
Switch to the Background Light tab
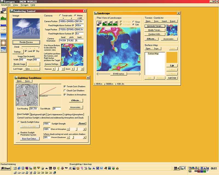pyautogui.click(x=38, y=114)
